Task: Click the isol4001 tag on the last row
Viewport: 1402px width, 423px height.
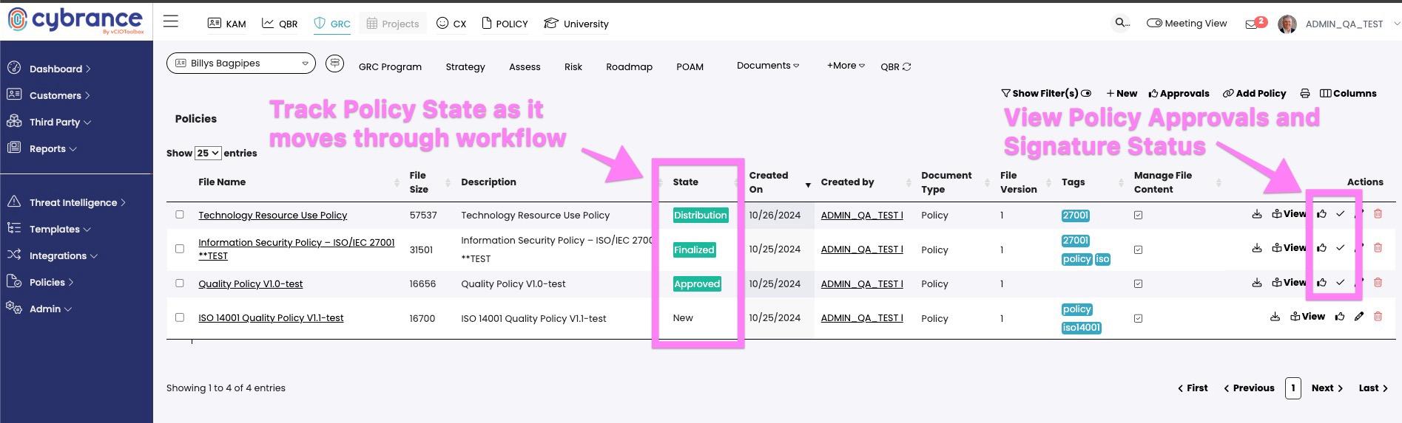Action: tap(1081, 327)
